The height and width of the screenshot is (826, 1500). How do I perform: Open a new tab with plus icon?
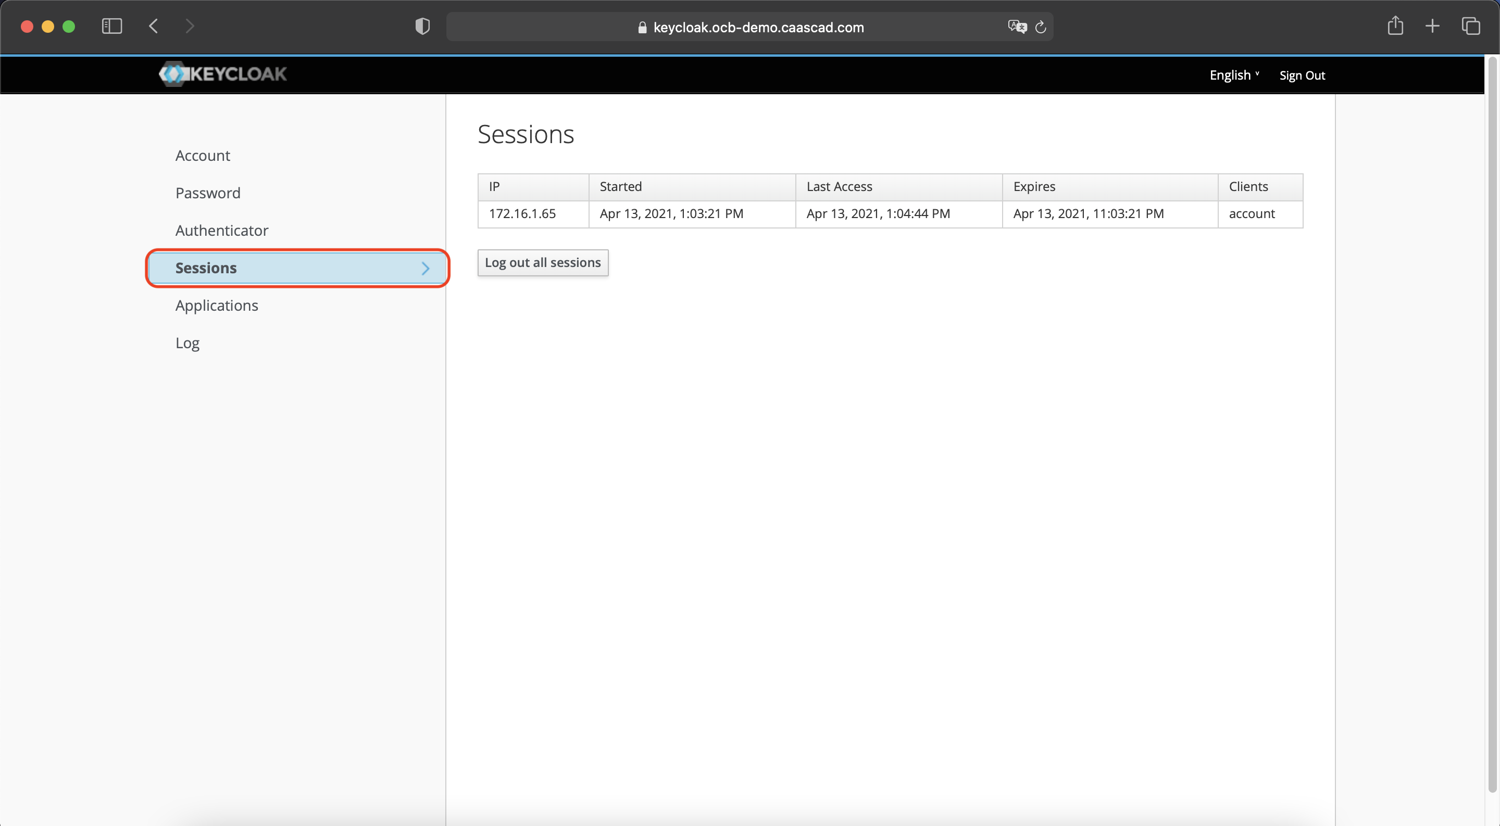tap(1432, 26)
